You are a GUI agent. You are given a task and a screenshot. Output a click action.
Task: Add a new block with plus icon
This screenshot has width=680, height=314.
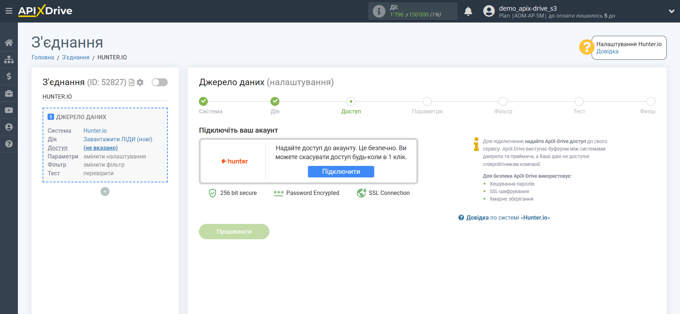click(105, 192)
